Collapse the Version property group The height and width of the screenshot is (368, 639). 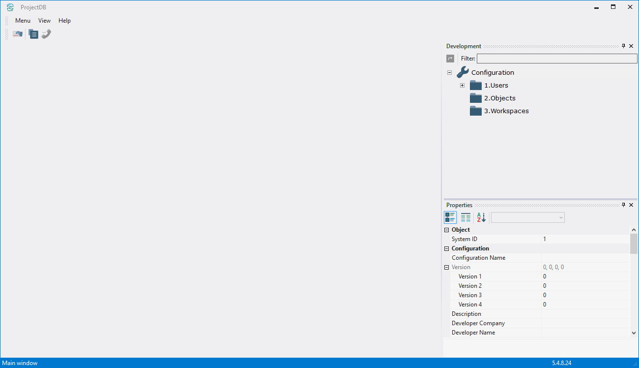(x=446, y=267)
